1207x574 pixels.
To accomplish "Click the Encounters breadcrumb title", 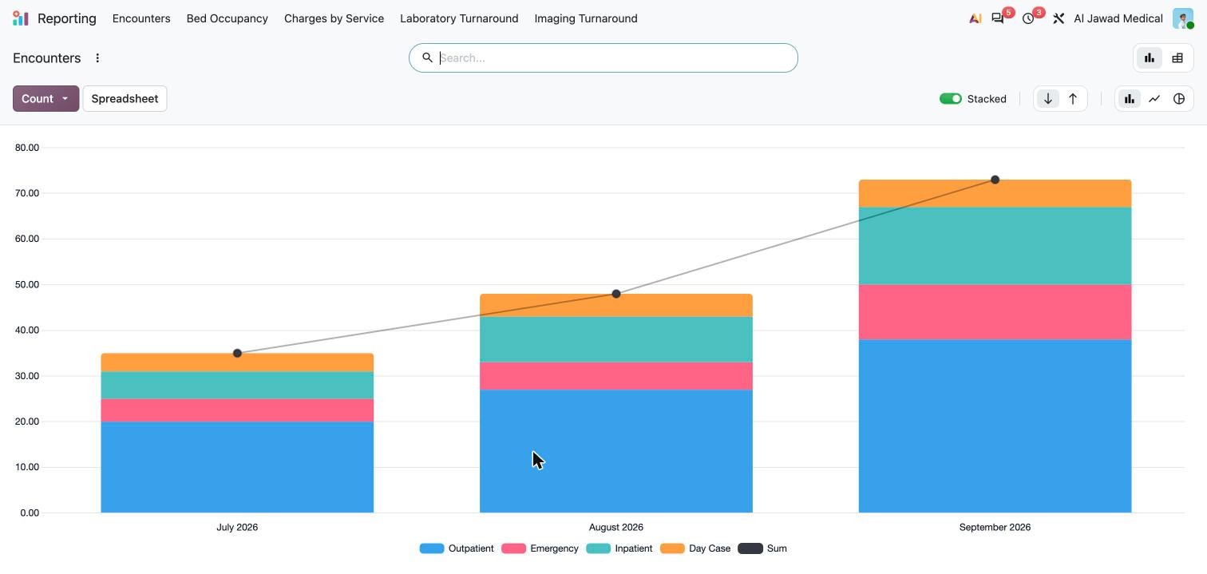I will coord(47,58).
